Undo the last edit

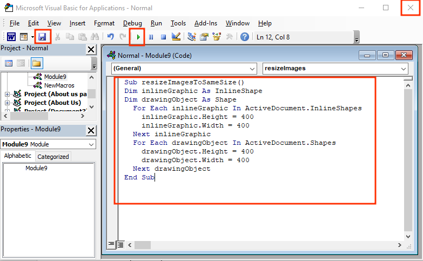[x=110, y=37]
